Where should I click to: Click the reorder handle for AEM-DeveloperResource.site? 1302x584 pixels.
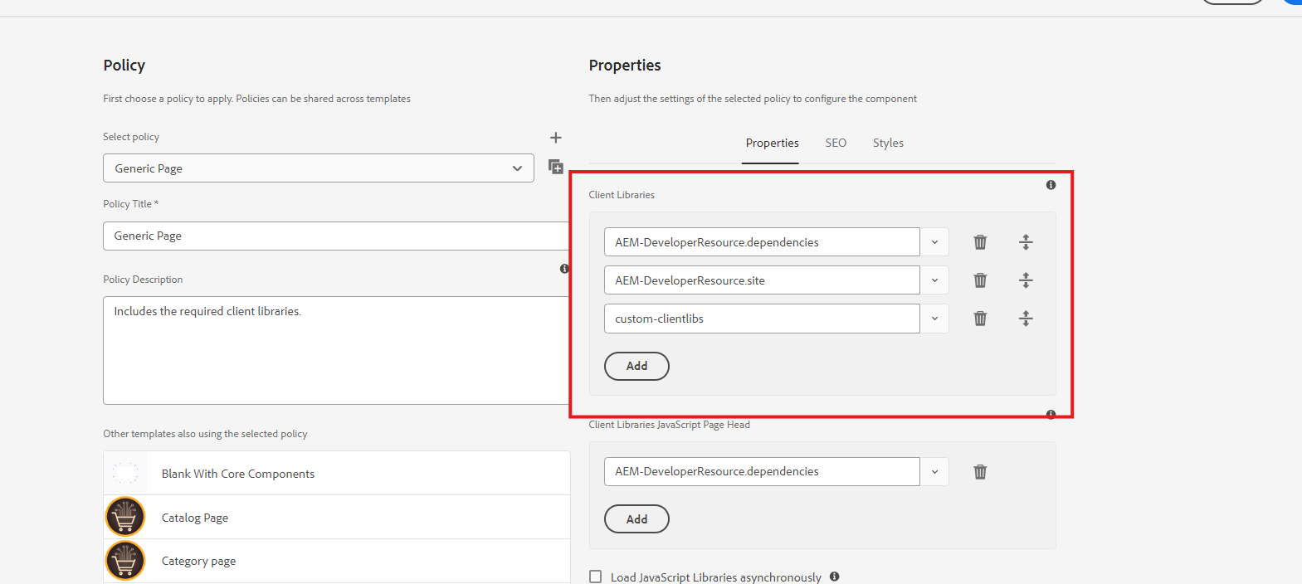[1026, 280]
